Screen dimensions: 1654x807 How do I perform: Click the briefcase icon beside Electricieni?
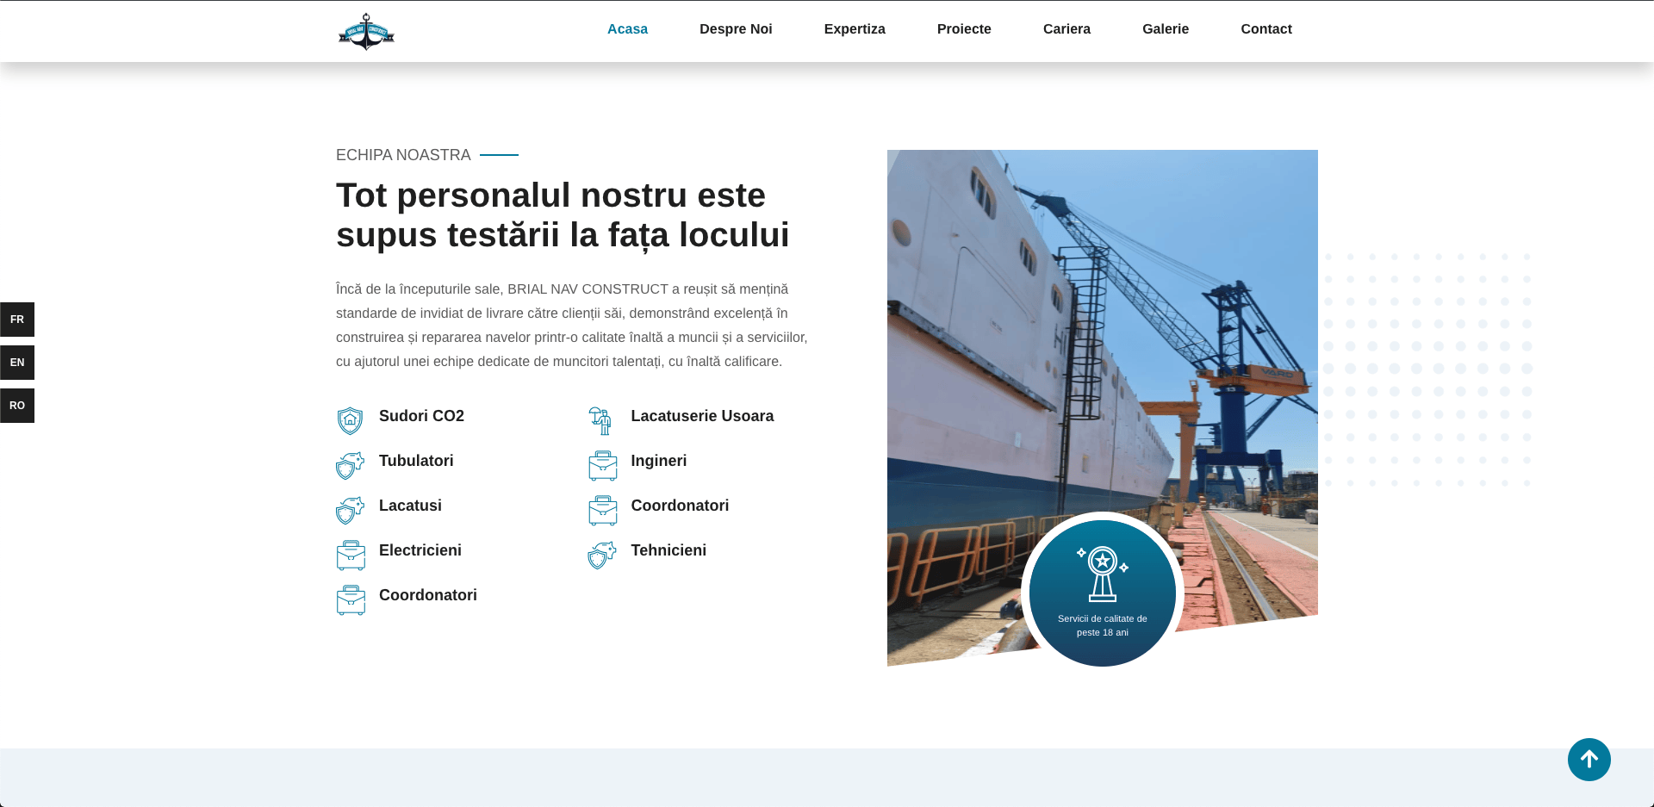[351, 556]
